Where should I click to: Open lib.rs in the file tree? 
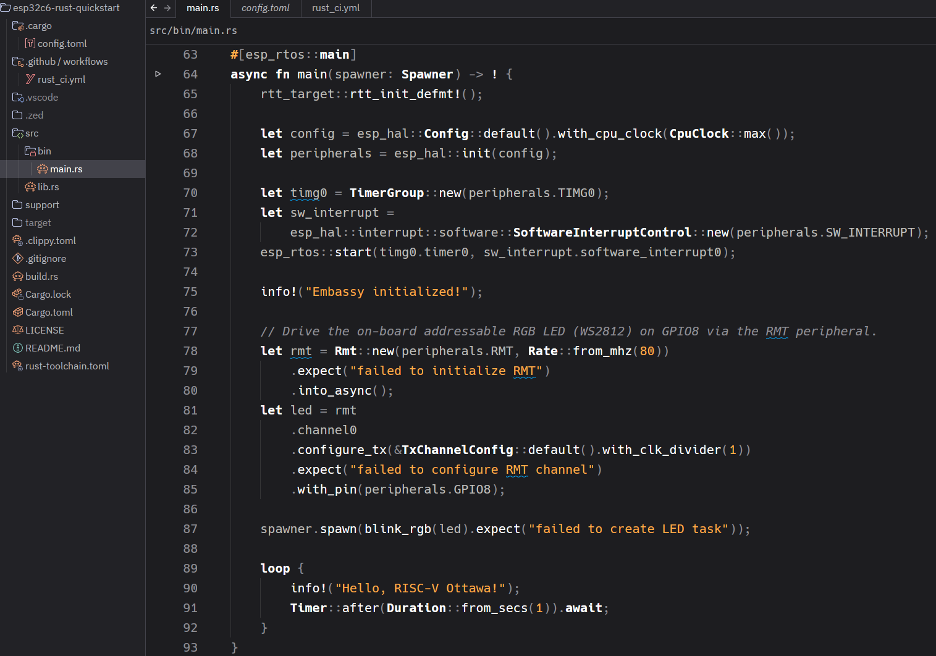[73, 187]
